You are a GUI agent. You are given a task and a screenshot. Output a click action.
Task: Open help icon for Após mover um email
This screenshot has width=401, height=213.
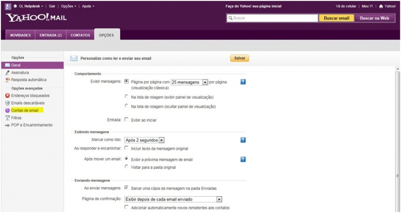click(243, 159)
